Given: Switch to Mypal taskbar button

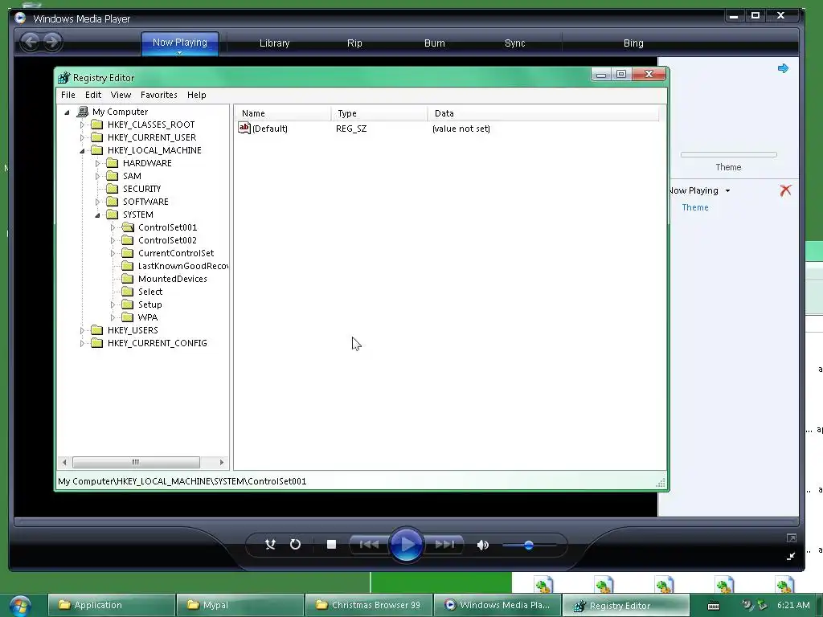Looking at the screenshot, I should point(240,605).
